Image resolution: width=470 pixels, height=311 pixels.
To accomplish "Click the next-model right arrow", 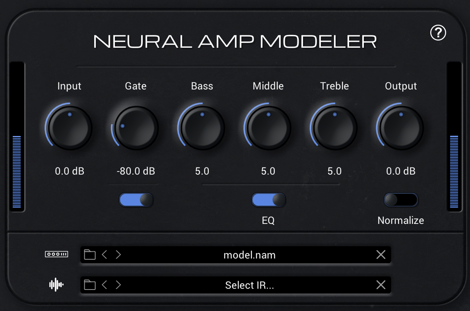I will tap(118, 255).
